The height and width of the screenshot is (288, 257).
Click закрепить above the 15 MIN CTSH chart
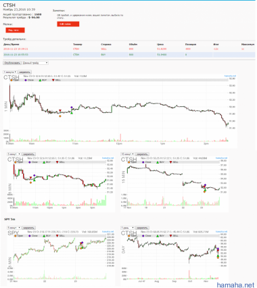tap(142, 154)
